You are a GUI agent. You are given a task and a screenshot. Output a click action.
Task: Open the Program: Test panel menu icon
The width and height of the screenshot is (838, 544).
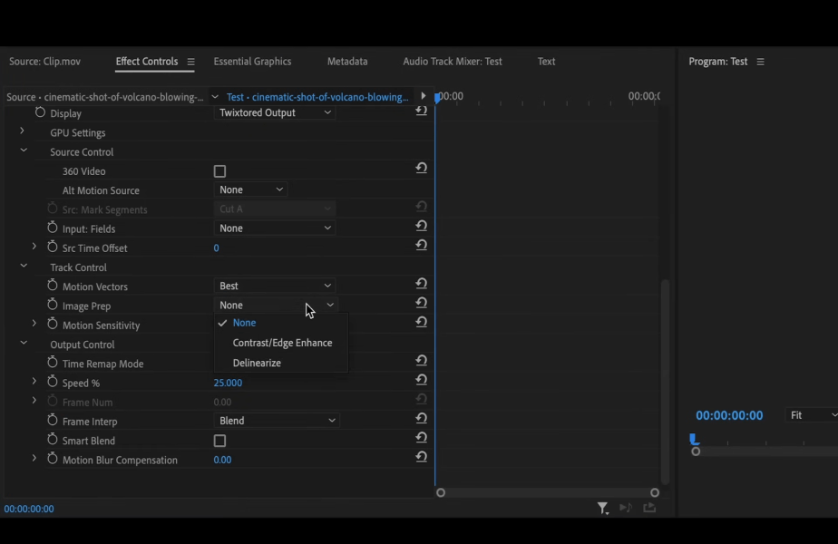pos(761,62)
